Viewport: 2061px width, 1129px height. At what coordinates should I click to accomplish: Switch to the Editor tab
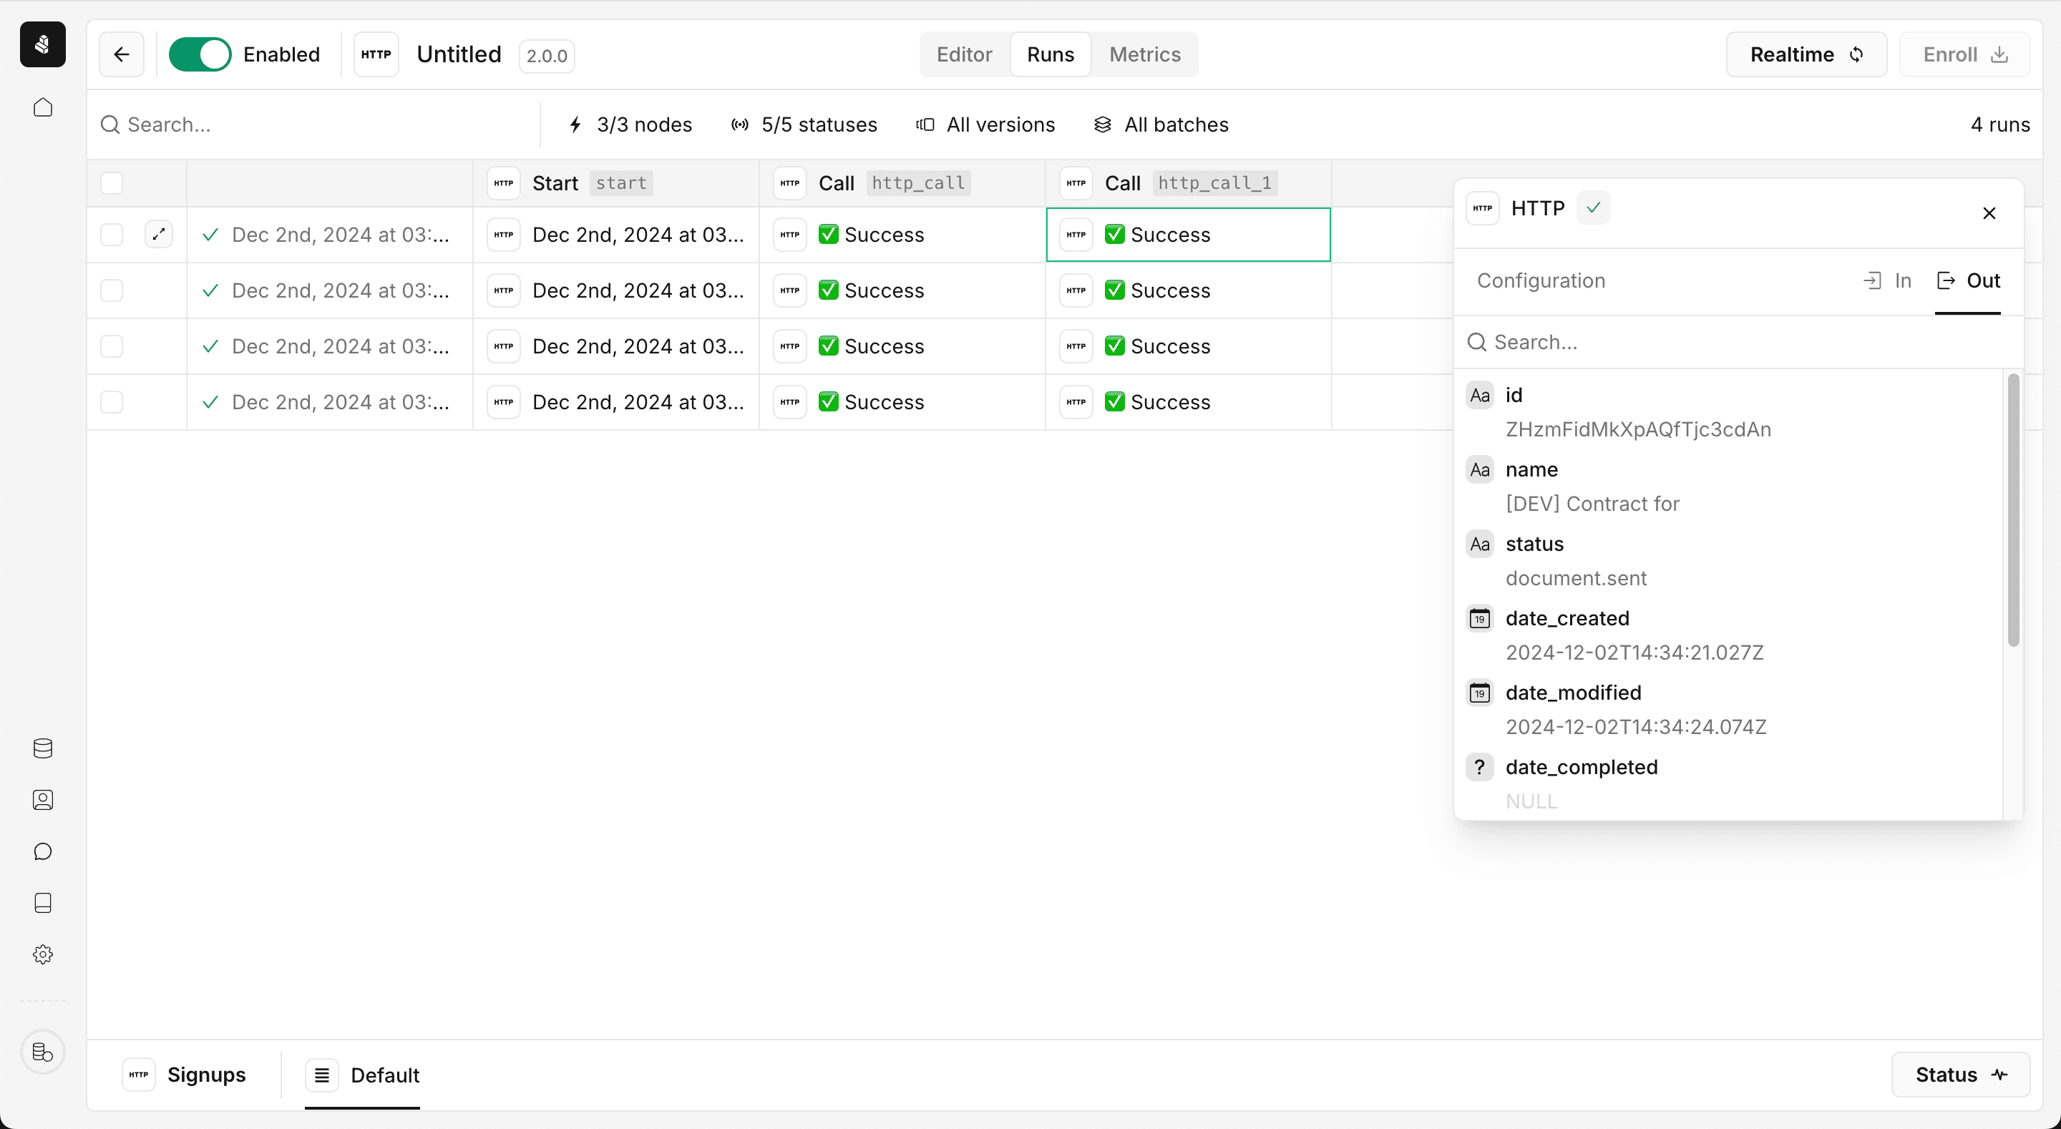pos(964,54)
